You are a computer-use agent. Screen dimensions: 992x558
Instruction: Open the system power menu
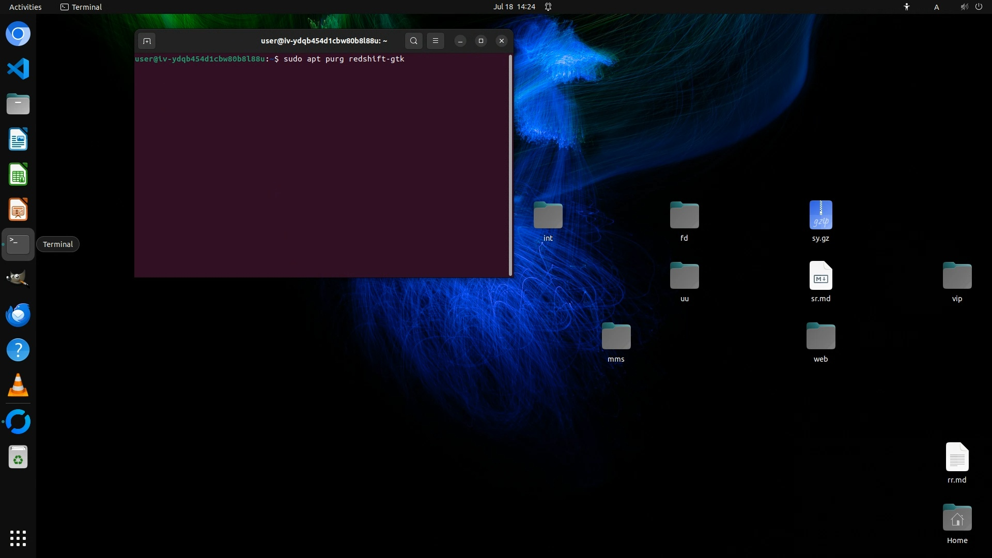(x=979, y=7)
